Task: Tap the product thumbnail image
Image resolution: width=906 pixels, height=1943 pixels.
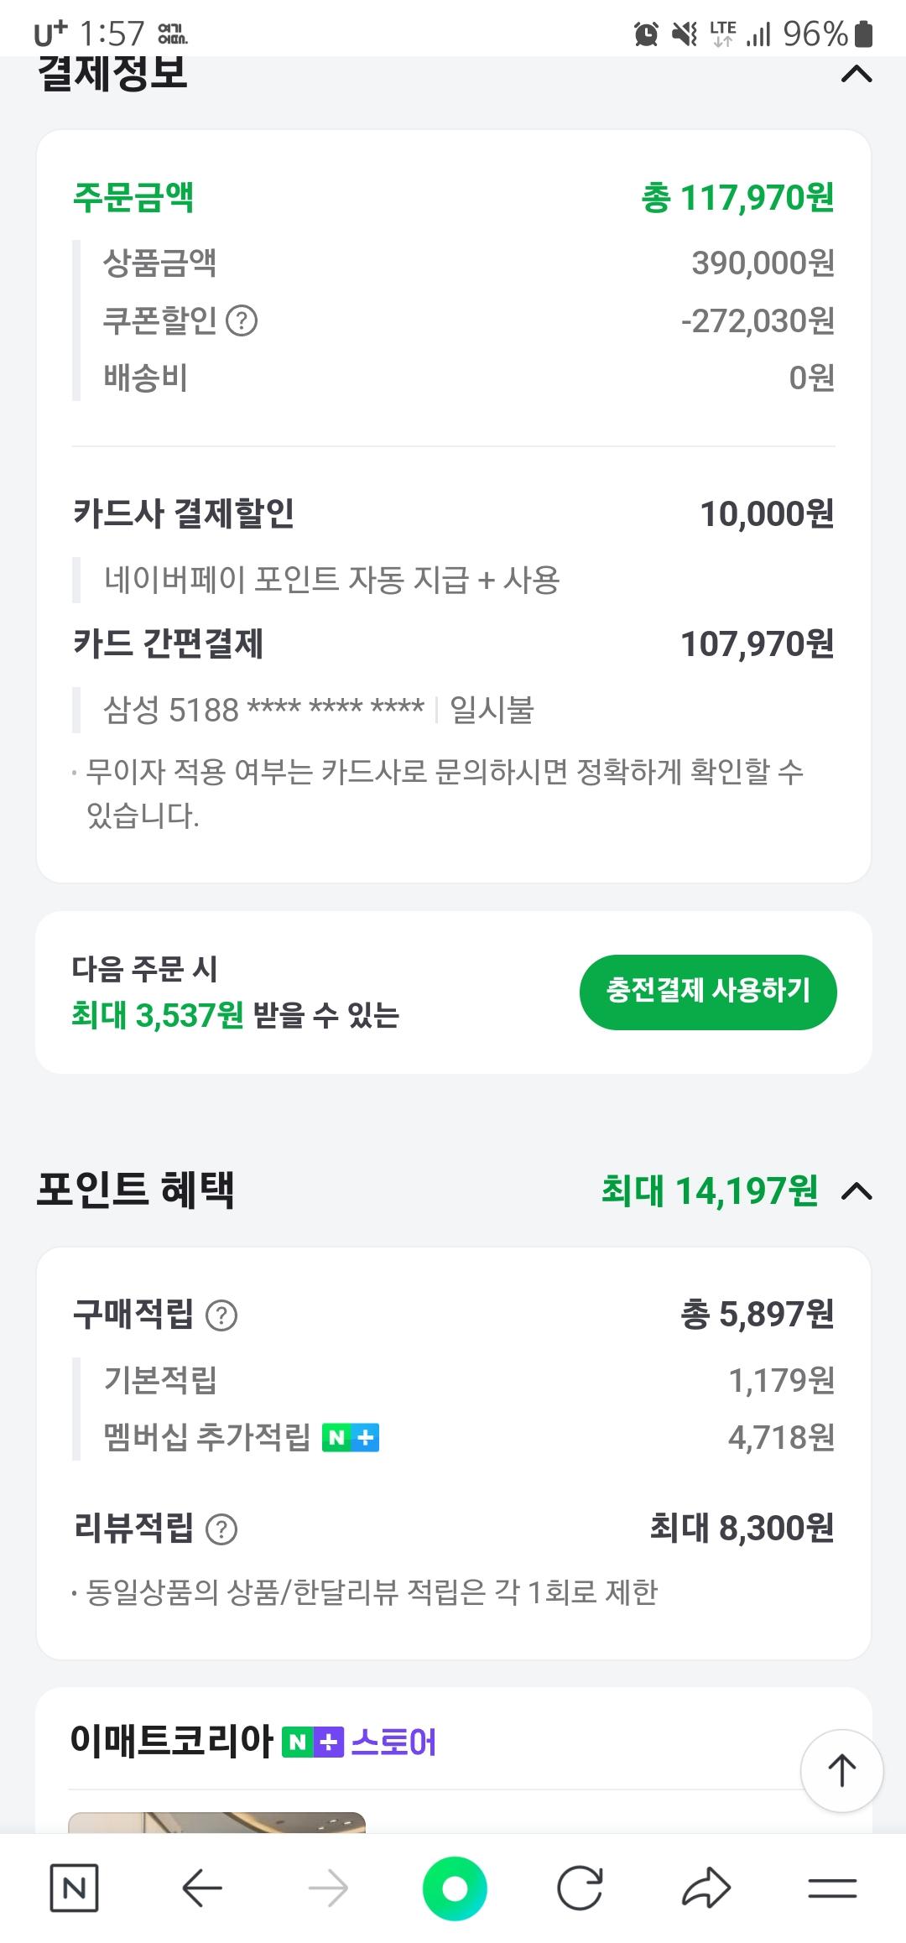Action: click(216, 1821)
